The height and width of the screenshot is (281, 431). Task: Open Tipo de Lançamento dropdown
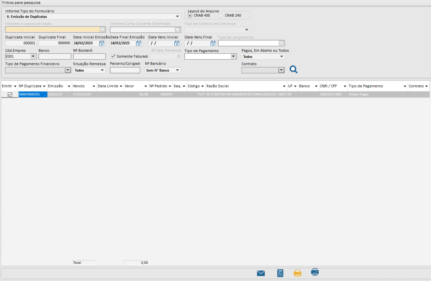[x=281, y=43]
